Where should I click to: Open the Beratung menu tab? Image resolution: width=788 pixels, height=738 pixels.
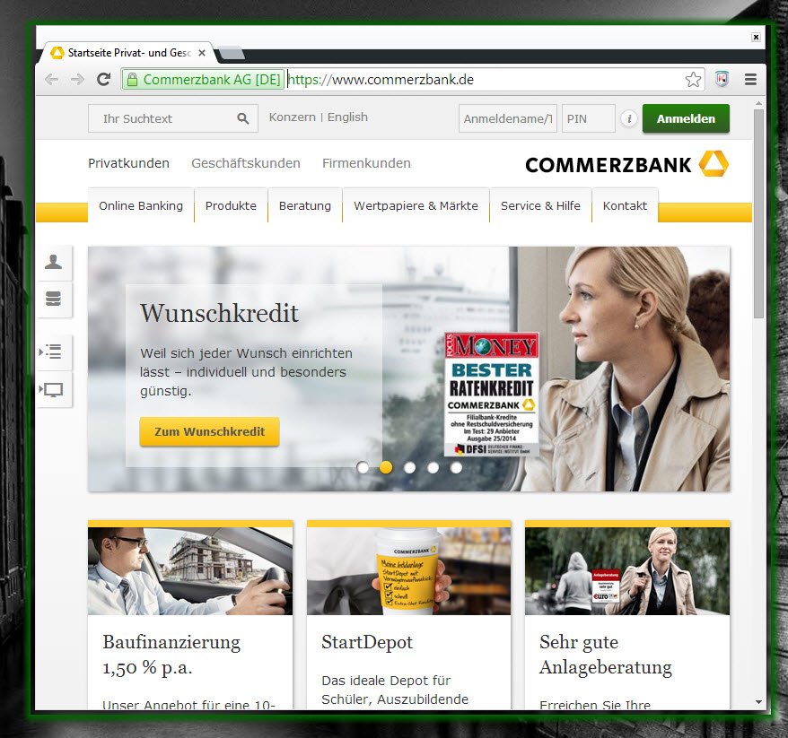305,205
